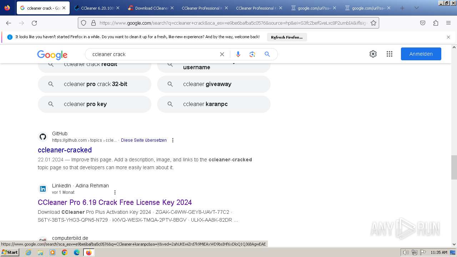The width and height of the screenshot is (457, 257).
Task: Start voice search with microphone
Action: point(238,54)
